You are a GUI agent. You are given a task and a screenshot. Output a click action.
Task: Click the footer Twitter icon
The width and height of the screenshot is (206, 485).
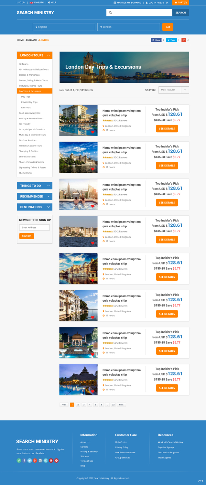tap(29, 460)
